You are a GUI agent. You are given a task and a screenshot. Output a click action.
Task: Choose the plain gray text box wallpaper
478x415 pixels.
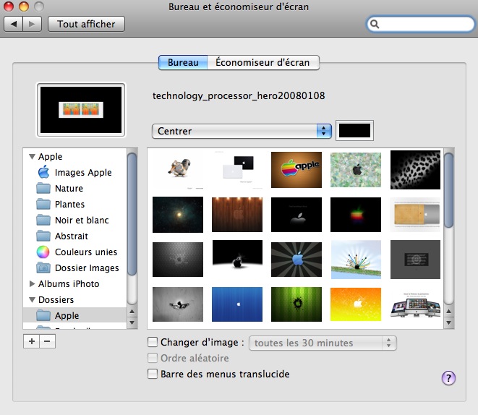[x=415, y=260]
